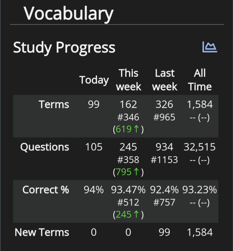Click the Terms row label
Image resolution: width=233 pixels, height=251 pixels.
tap(54, 105)
